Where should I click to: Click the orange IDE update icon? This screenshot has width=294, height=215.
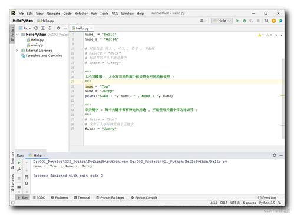tap(273, 21)
